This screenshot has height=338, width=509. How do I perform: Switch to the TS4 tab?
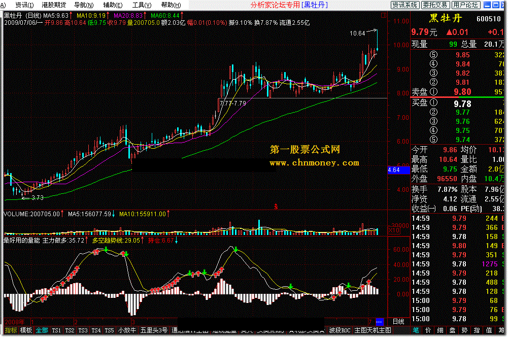tap(96, 330)
